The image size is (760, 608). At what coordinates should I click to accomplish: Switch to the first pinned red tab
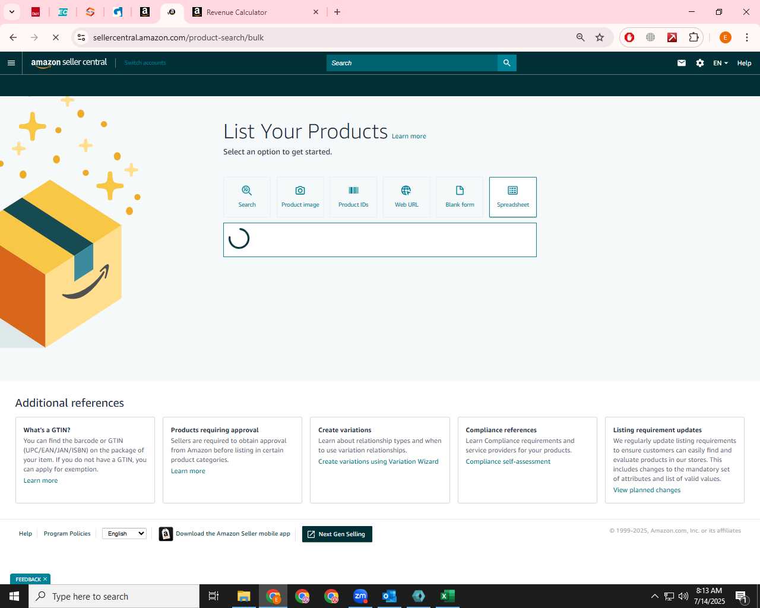[x=36, y=12]
